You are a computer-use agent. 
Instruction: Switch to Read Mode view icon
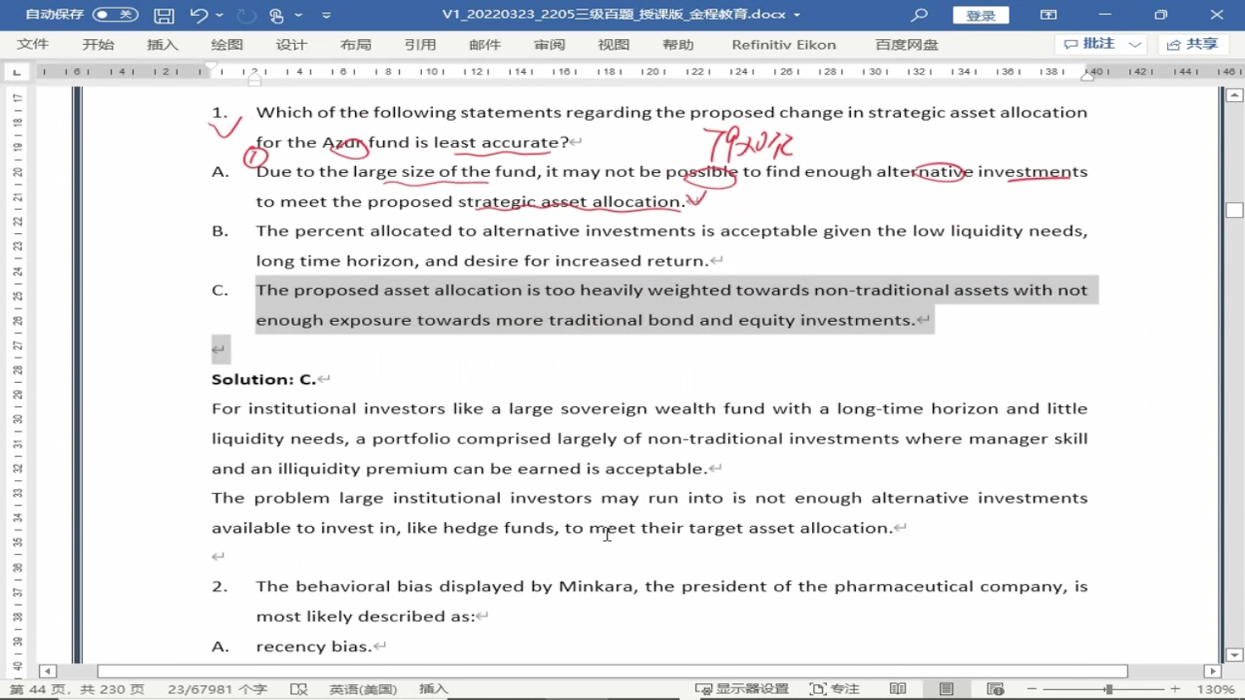click(898, 689)
